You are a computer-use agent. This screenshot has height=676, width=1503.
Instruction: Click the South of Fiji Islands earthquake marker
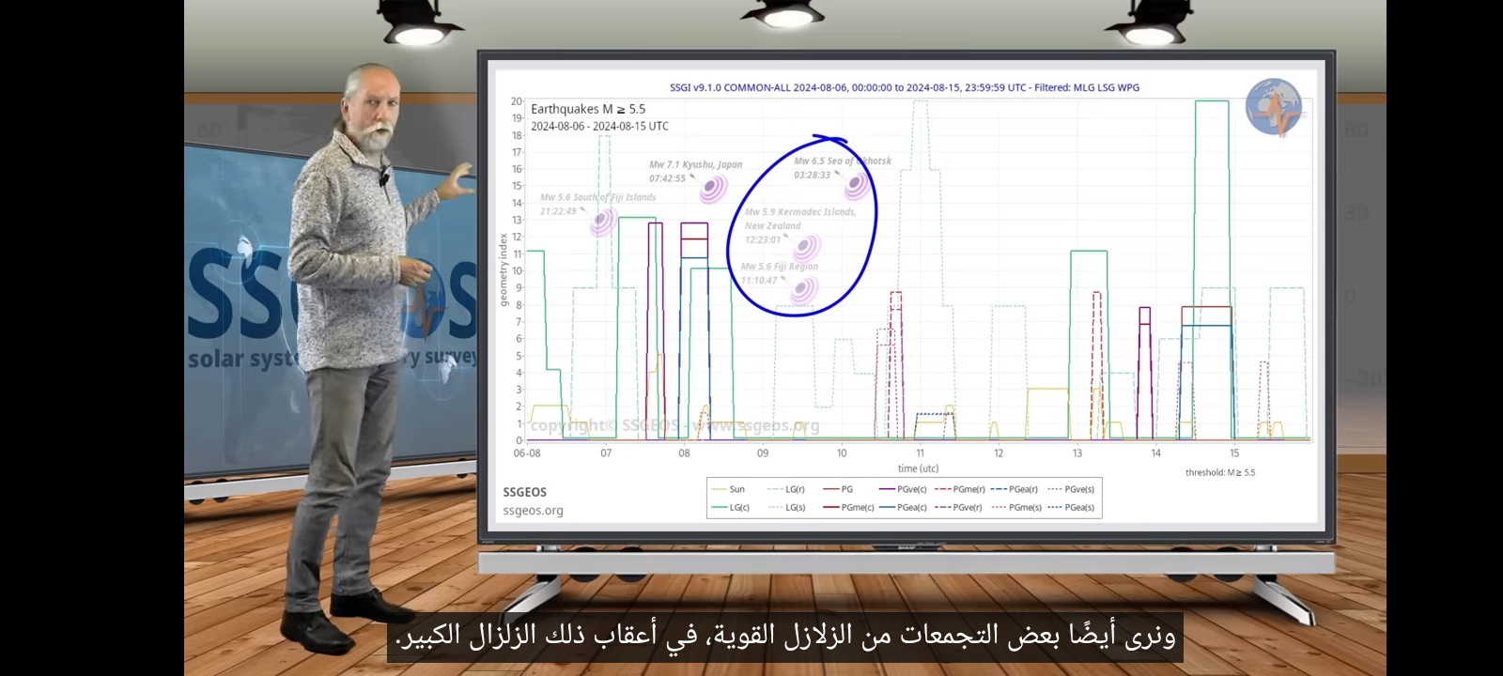602,222
